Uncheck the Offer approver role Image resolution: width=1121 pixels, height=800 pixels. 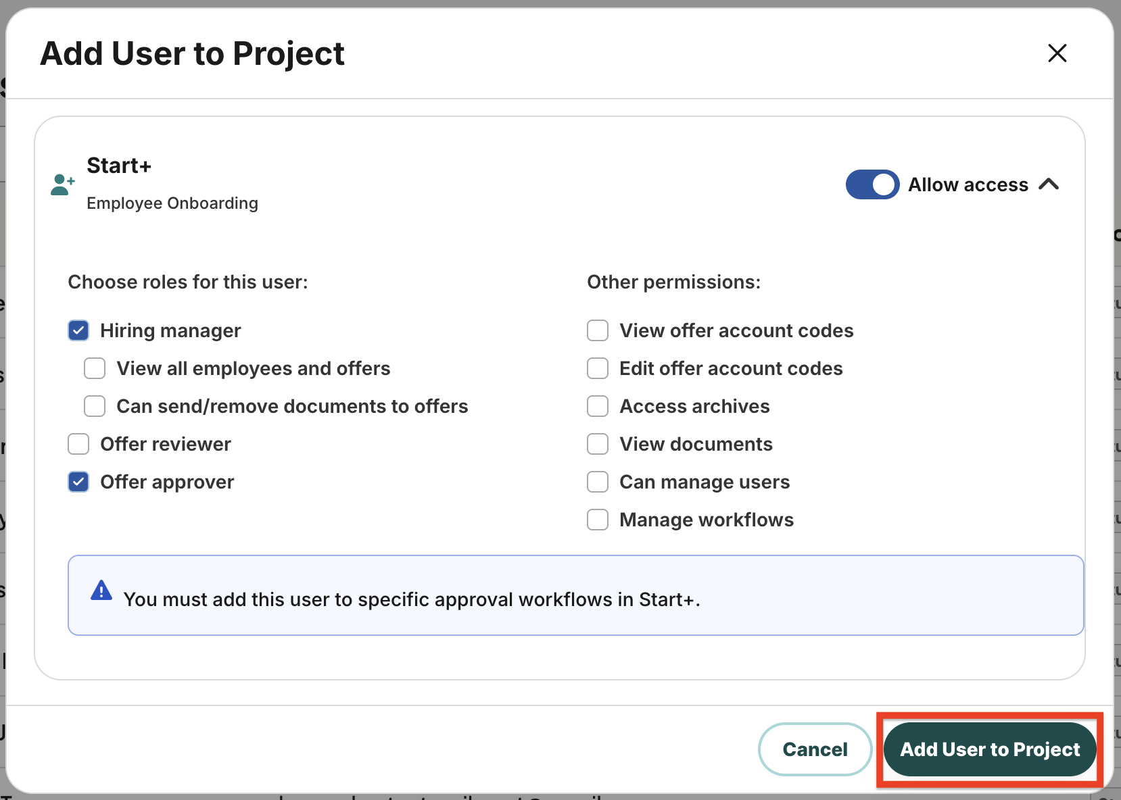tap(78, 482)
